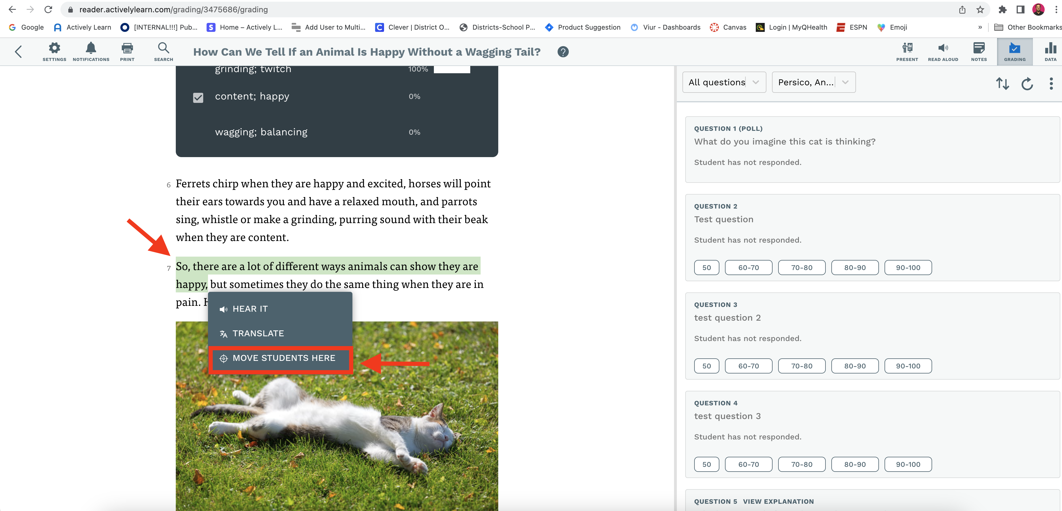Open the Canvas bookmark

728,27
